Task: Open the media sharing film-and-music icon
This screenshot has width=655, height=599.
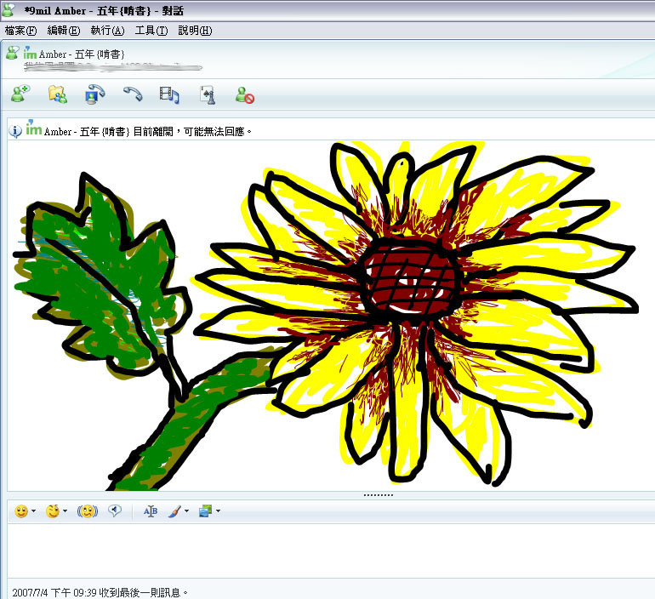Action: [169, 94]
